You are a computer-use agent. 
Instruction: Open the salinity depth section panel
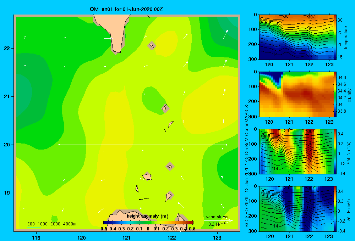coord(296,94)
